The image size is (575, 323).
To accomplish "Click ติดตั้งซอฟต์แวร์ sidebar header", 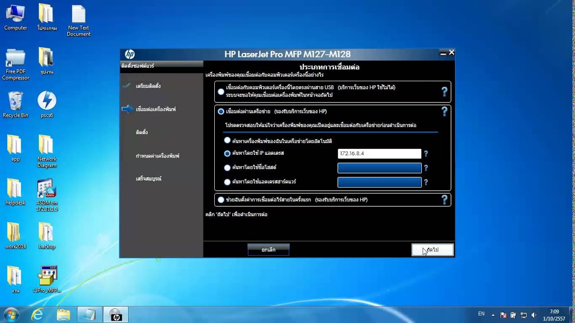I will click(138, 66).
